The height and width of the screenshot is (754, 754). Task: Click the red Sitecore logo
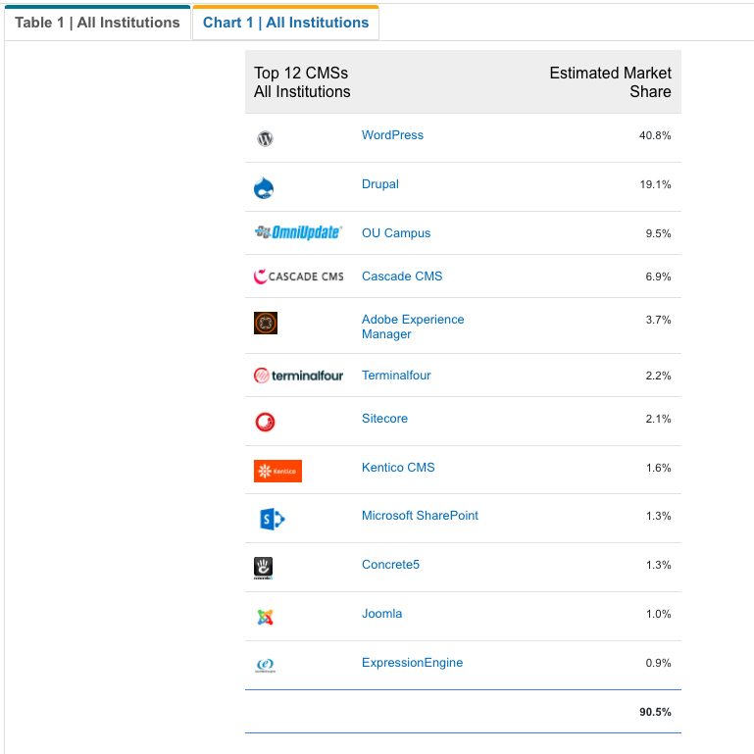click(x=265, y=423)
